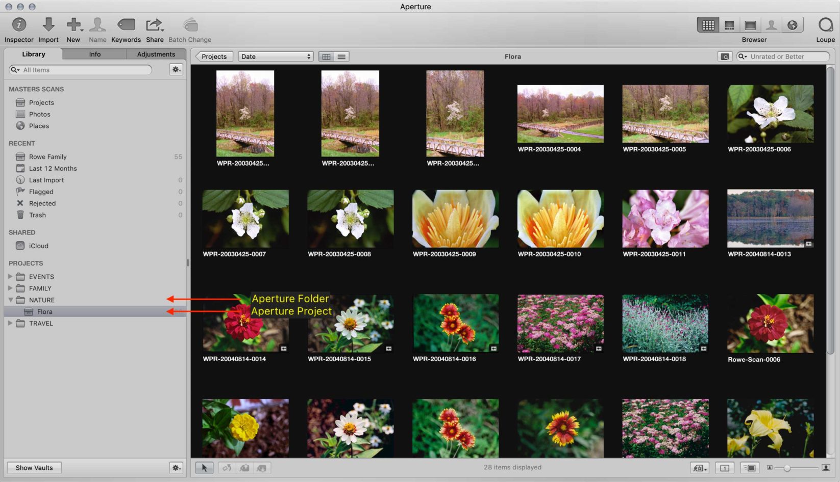Open the Trash item
840x482 pixels.
click(37, 215)
